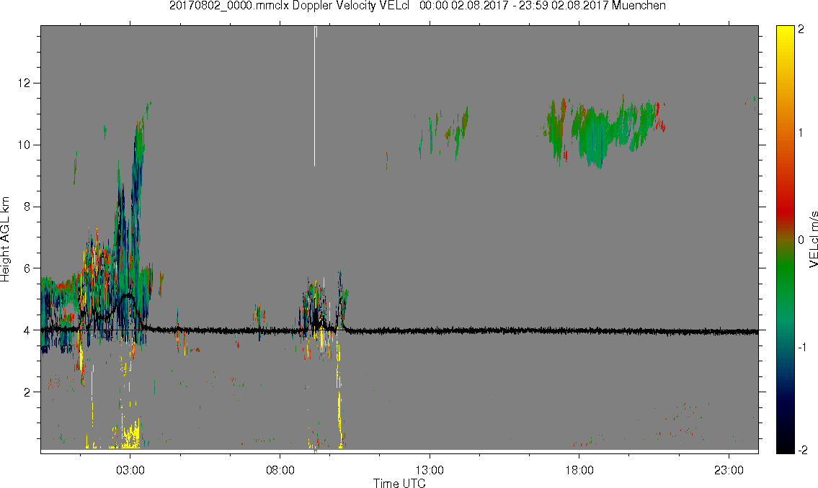Image resolution: width=818 pixels, height=488 pixels.
Task: Click the 03:00 time tick label
Action: [130, 471]
